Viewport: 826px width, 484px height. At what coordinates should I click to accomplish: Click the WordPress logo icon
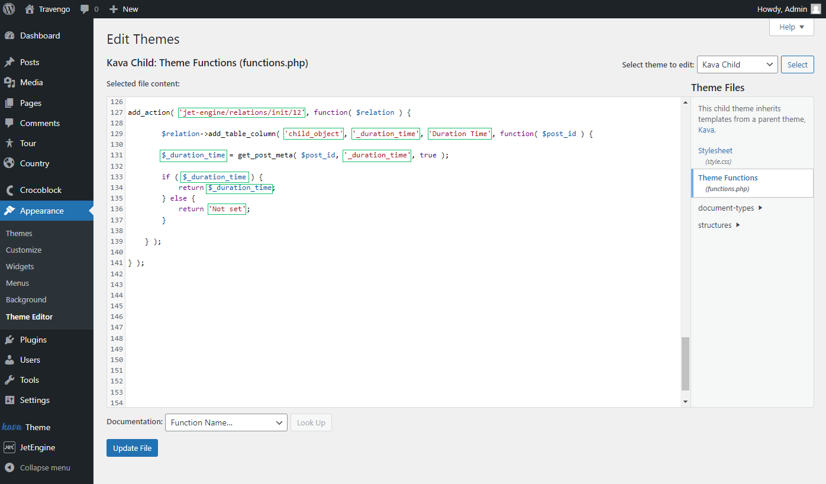pos(9,9)
